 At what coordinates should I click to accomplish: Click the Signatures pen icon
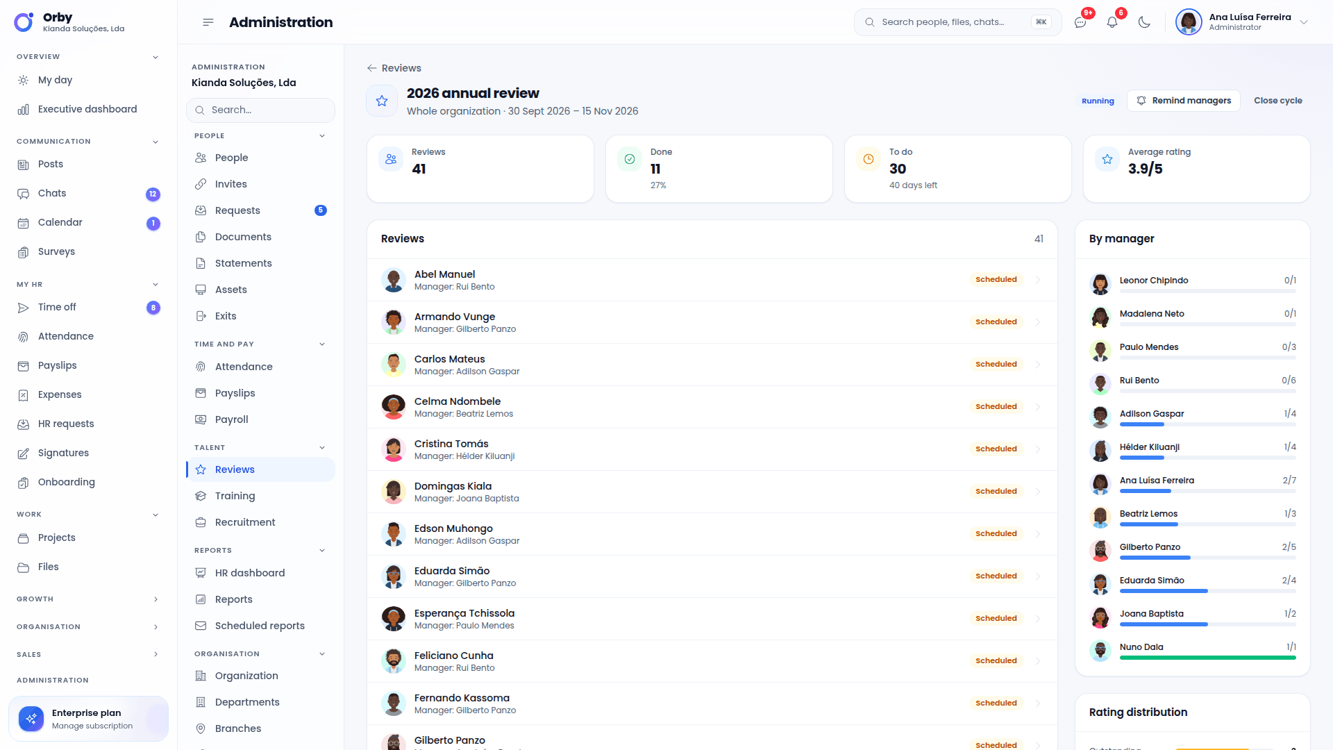point(24,453)
